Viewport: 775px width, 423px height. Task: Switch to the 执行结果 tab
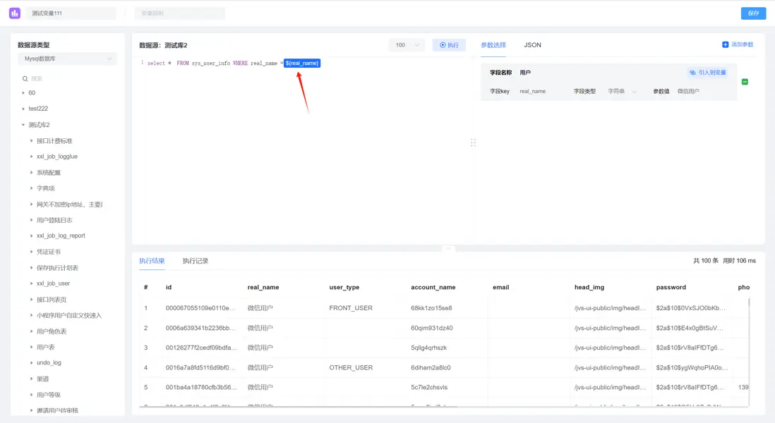[152, 261]
